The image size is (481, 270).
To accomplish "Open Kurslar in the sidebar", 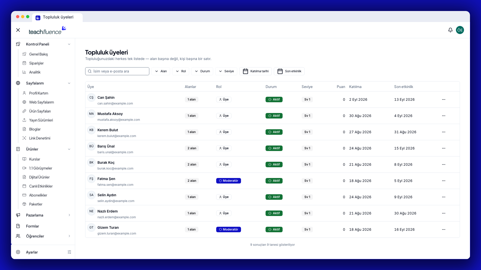I will click(x=35, y=159).
